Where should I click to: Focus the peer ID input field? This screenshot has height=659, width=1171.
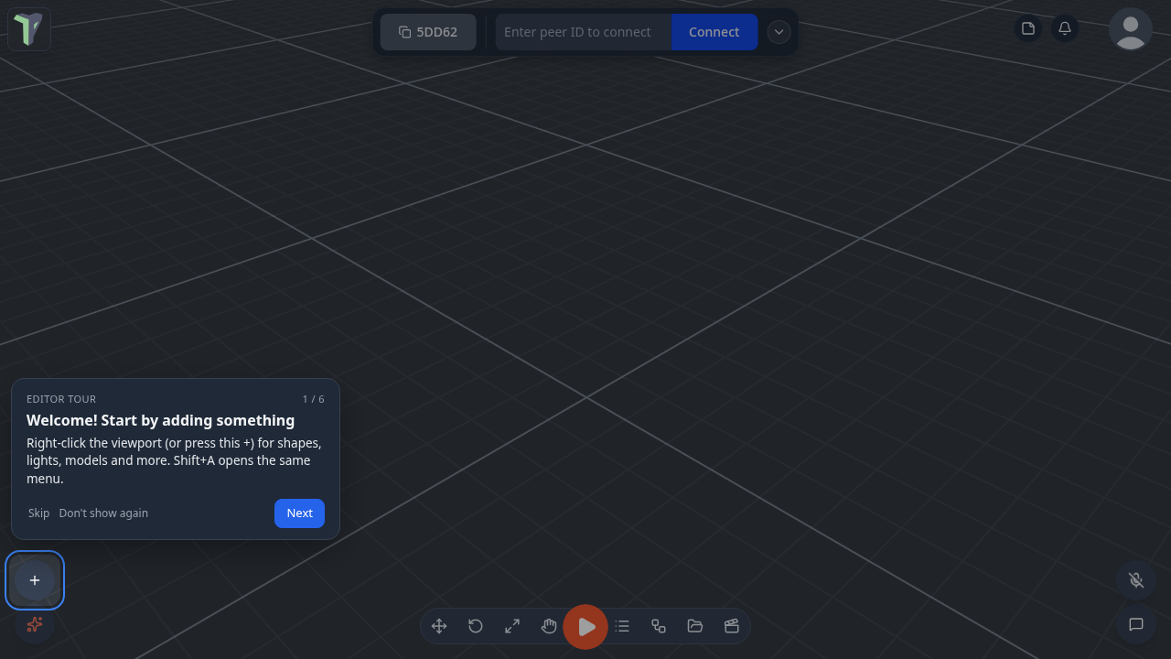click(x=584, y=32)
